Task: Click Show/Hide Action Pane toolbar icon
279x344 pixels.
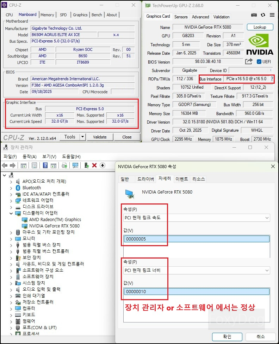Action: coord(54,165)
